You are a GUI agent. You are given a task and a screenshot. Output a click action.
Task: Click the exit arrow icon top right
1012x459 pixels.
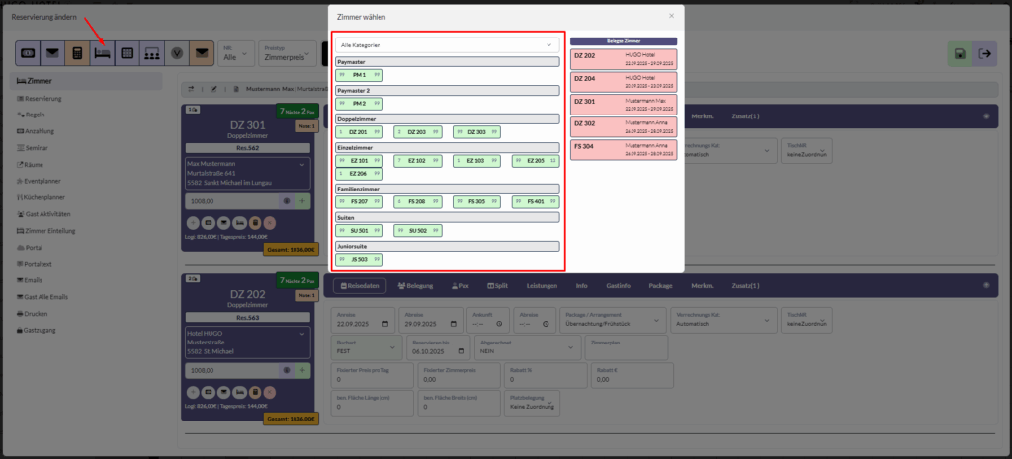[x=984, y=54]
